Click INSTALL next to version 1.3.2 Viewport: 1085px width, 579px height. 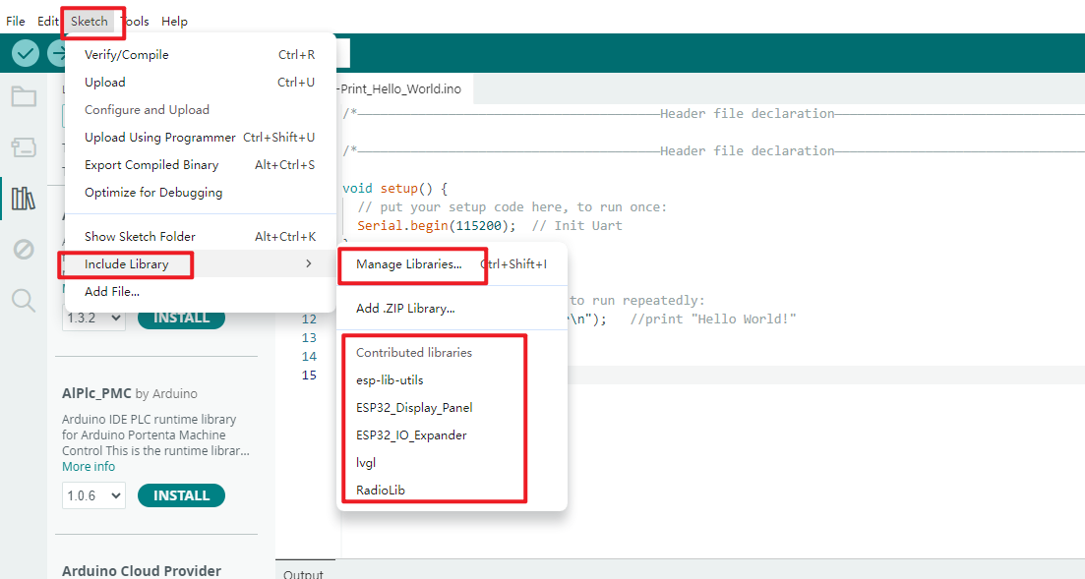pos(181,318)
